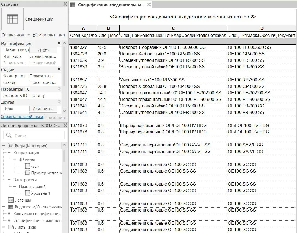Click the 20.8 mass cell
Viewport: 297px width, 233px height.
click(108, 54)
